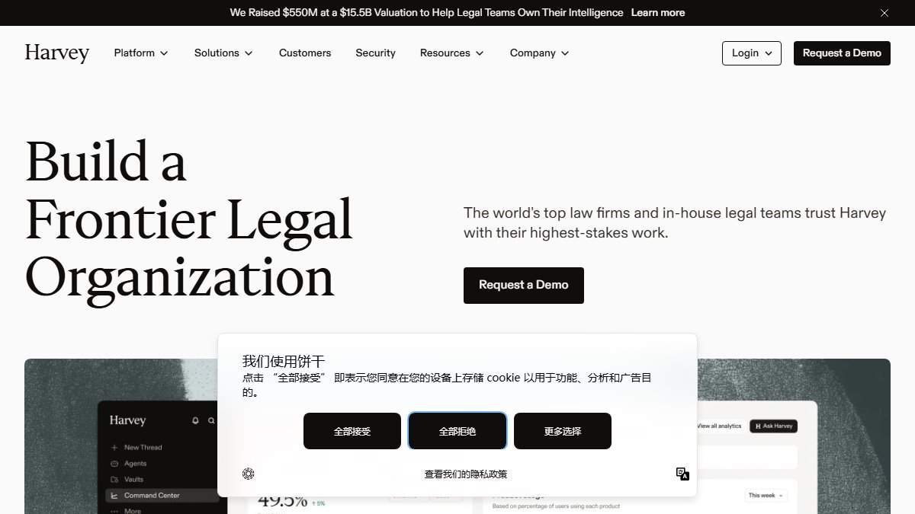Click the 我们使用饼干 cookie heading
This screenshot has width=915, height=514.
[284, 361]
